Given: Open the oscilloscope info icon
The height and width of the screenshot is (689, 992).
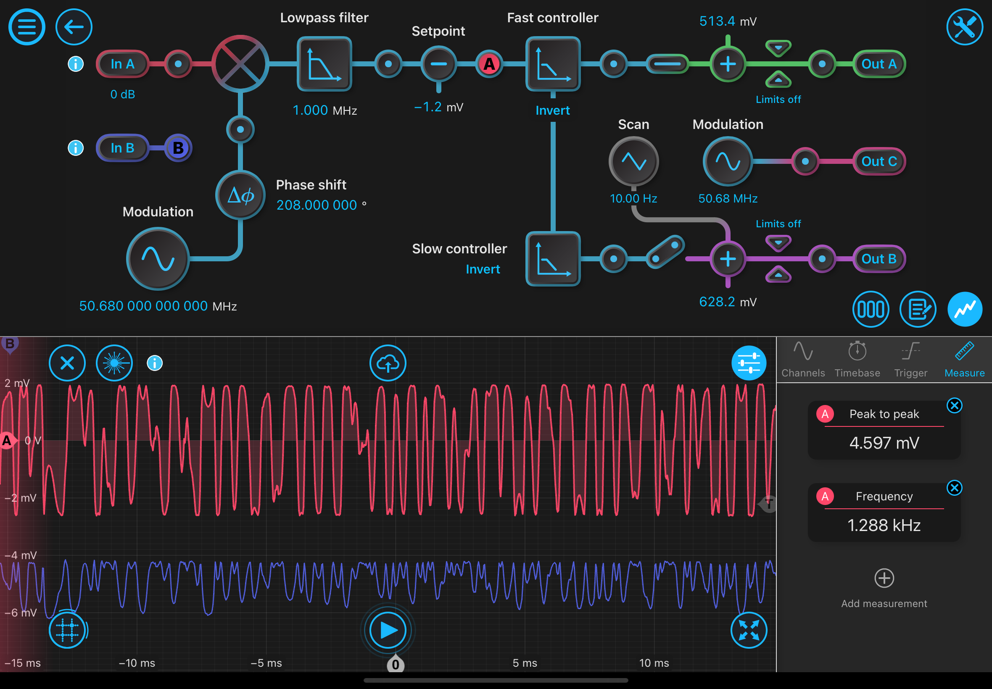Looking at the screenshot, I should [x=155, y=363].
